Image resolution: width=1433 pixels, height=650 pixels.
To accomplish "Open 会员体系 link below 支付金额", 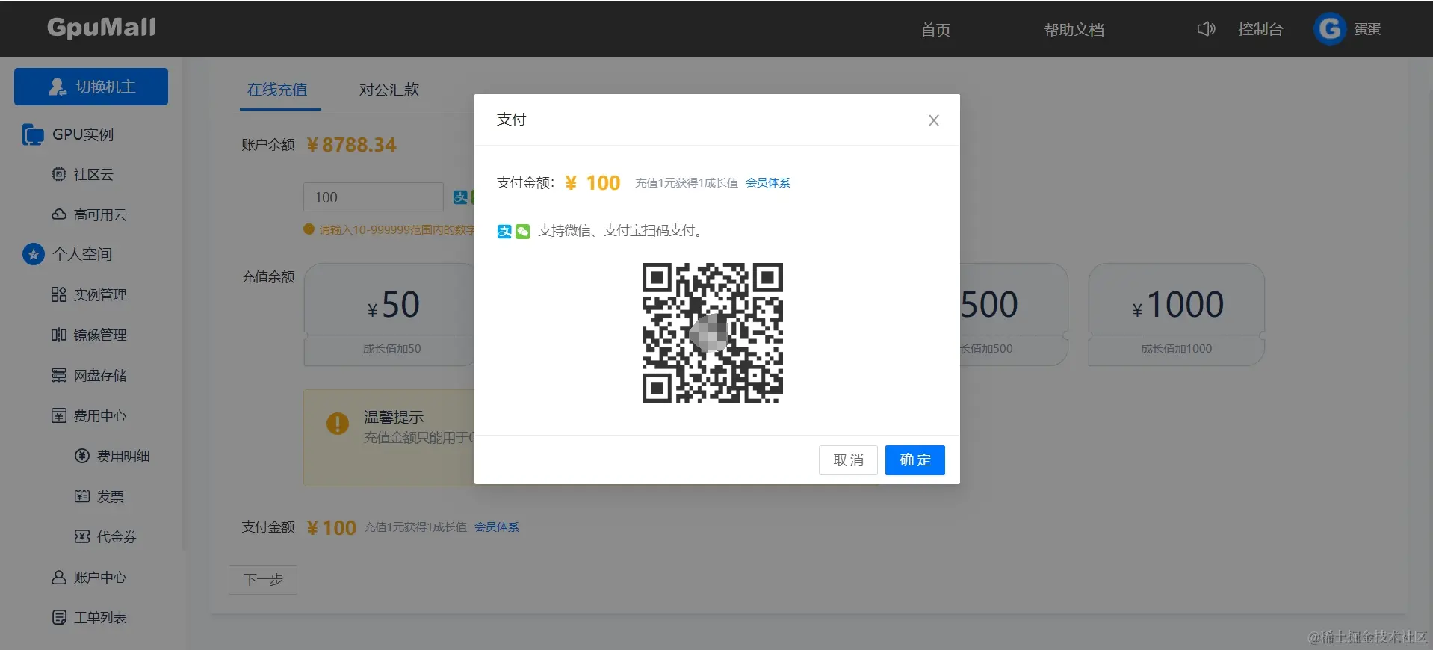I will 496,527.
